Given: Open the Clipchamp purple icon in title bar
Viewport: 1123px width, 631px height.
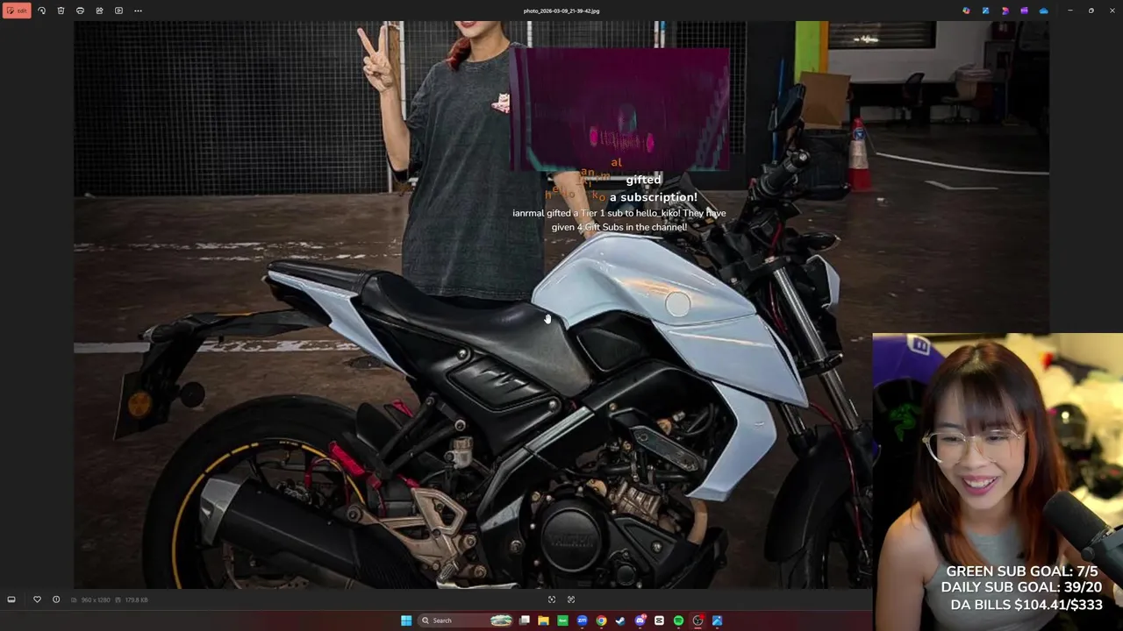Looking at the screenshot, I should [x=1005, y=11].
